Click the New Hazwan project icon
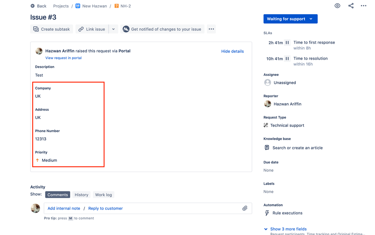 tap(78, 6)
